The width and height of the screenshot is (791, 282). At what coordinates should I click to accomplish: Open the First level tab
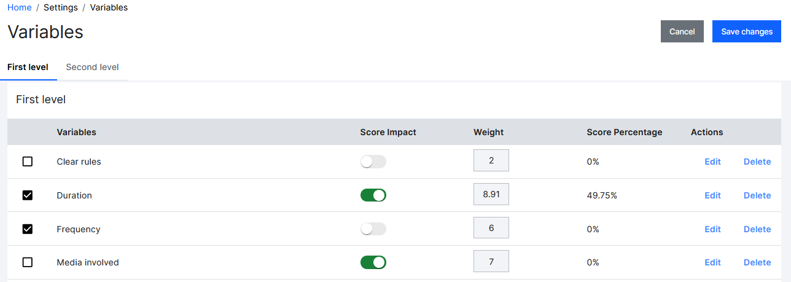28,67
